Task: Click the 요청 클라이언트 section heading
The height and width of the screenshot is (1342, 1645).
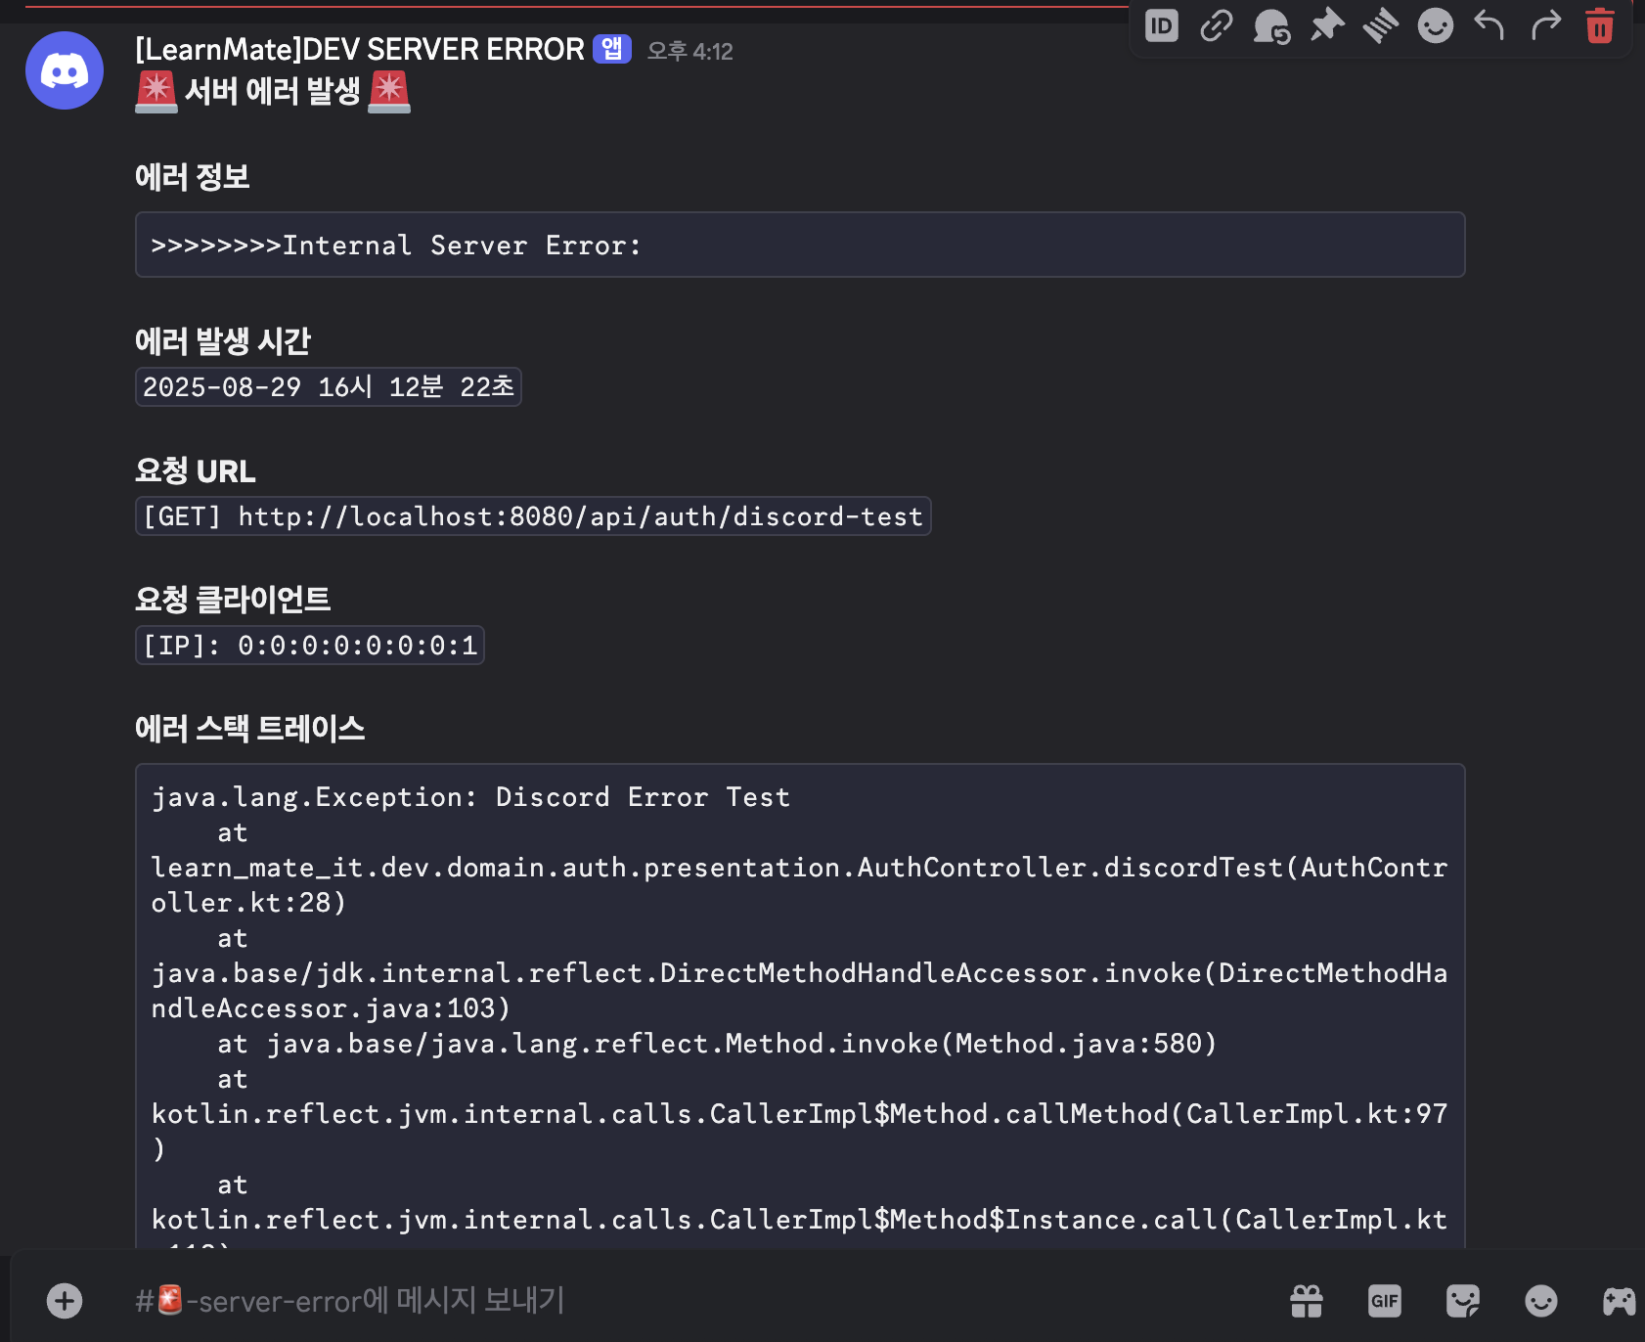Action: click(233, 600)
